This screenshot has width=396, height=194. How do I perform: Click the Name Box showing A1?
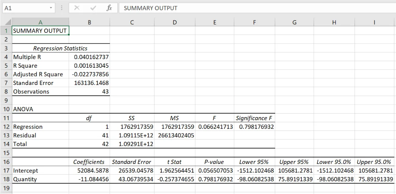point(26,8)
